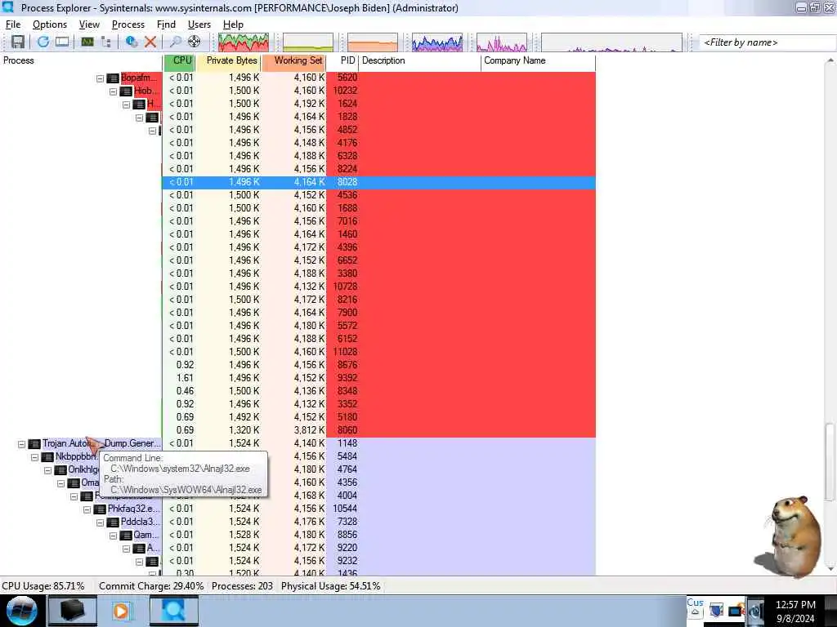Open the Help menu
Viewport: 837px width, 627px height.
[233, 24]
